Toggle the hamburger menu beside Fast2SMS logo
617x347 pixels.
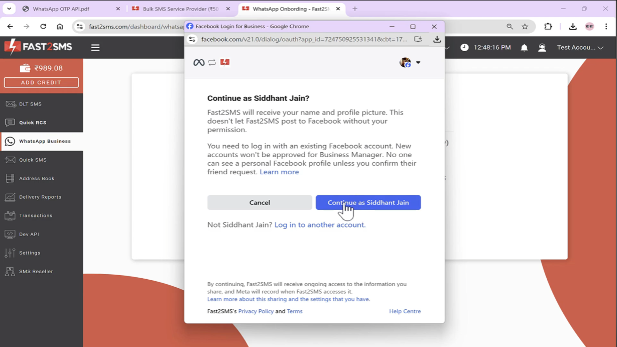pos(95,47)
